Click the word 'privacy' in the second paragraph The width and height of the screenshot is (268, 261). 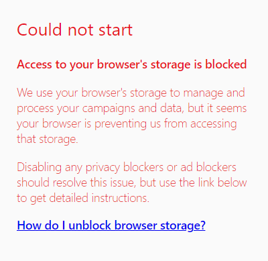pyautogui.click(x=103, y=168)
